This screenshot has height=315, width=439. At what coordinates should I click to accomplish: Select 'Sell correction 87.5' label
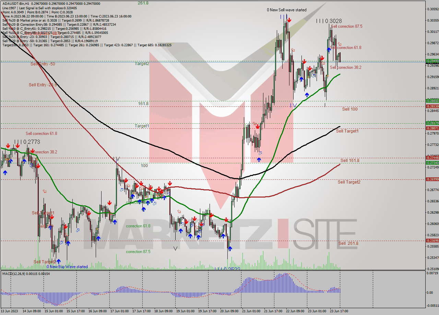click(x=347, y=26)
